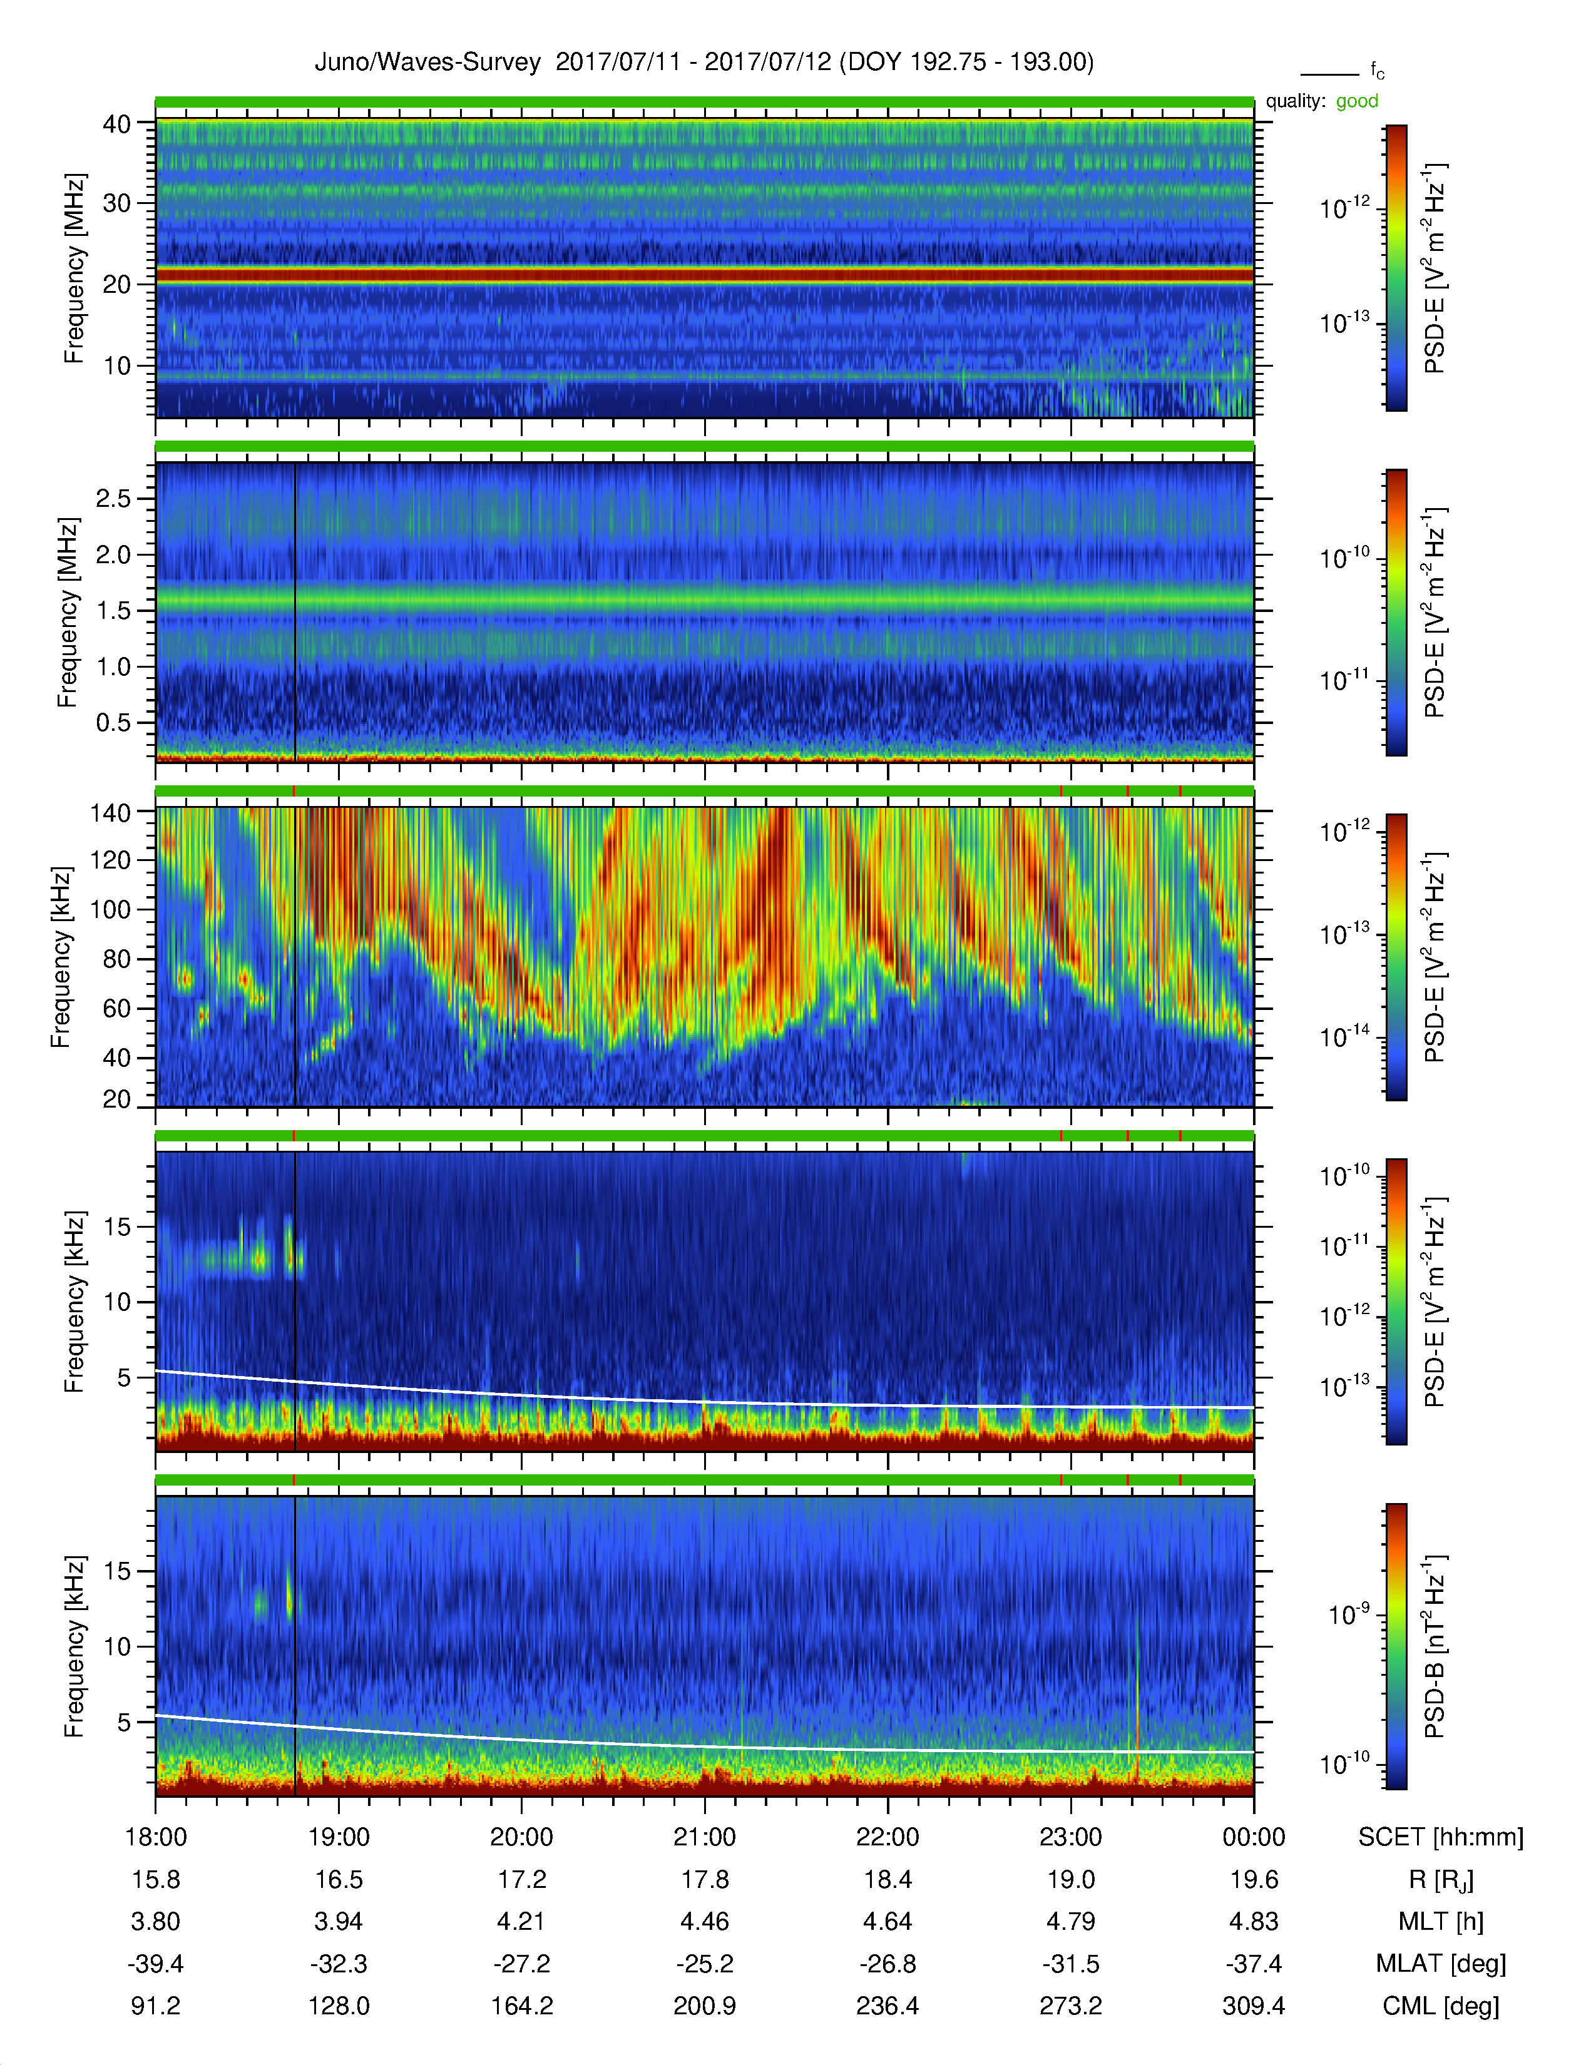Select the third panel PSD-E color bar
1596x2065 pixels.
pyautogui.click(x=1396, y=957)
